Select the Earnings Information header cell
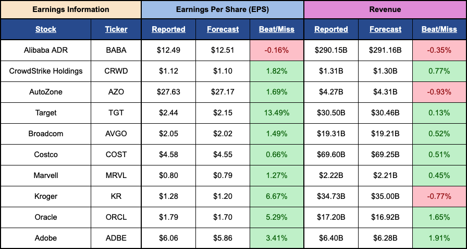The width and height of the screenshot is (467, 249). pyautogui.click(x=71, y=9)
